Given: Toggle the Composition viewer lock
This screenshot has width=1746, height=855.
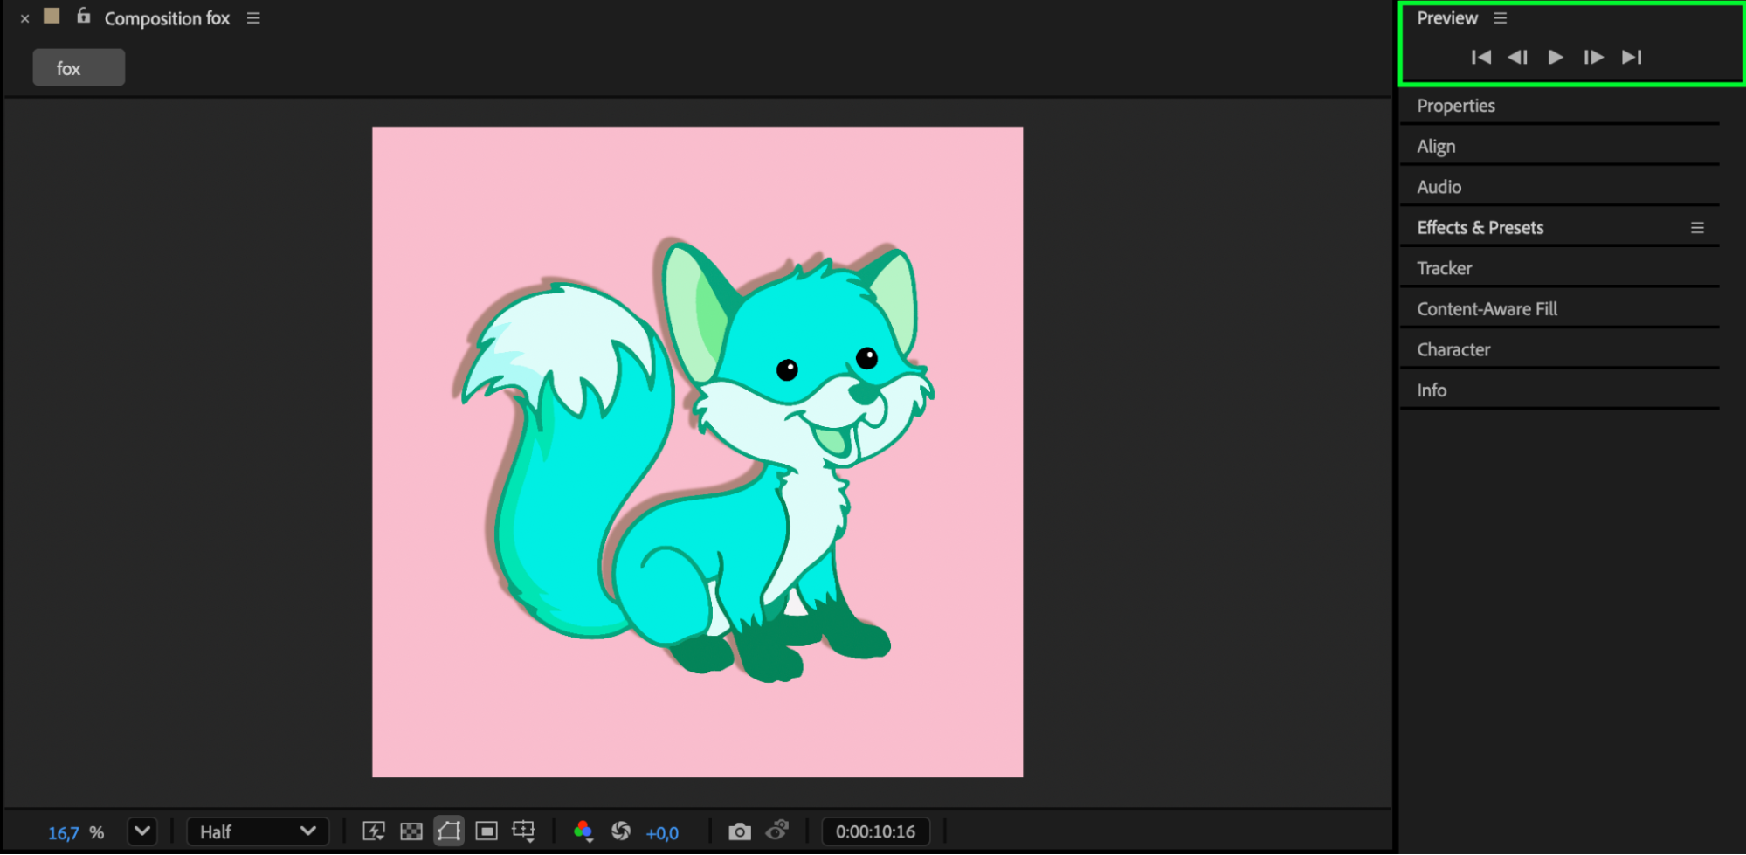Looking at the screenshot, I should tap(84, 17).
